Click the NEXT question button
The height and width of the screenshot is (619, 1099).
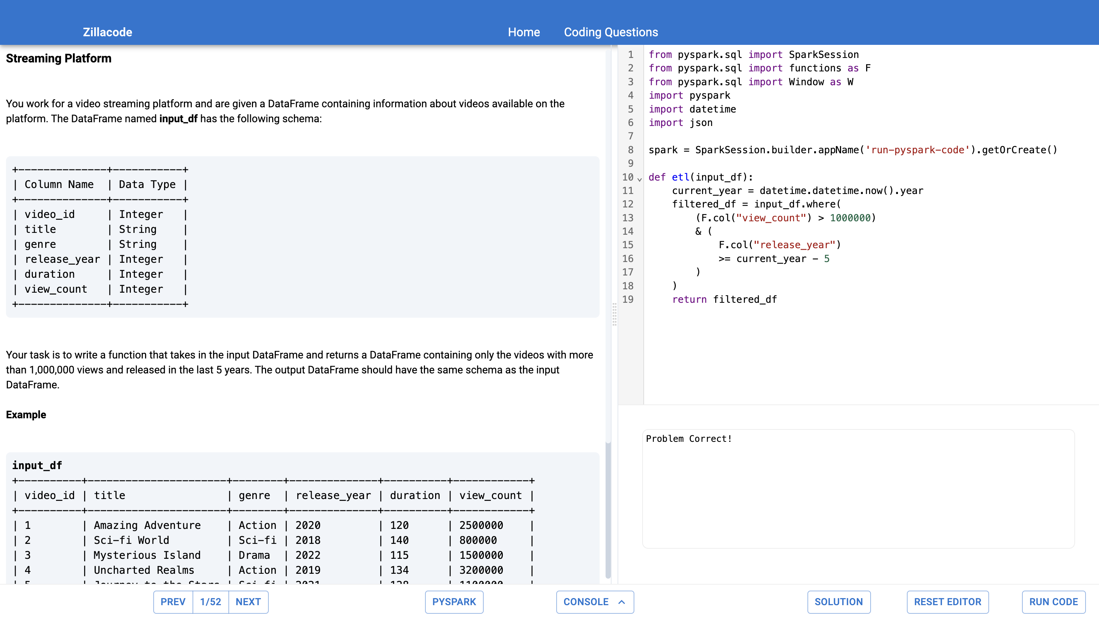pyautogui.click(x=248, y=601)
